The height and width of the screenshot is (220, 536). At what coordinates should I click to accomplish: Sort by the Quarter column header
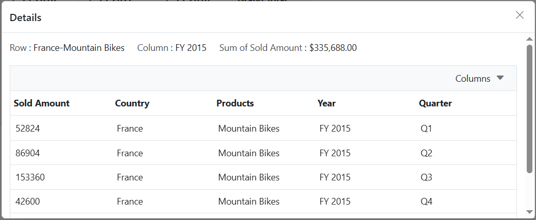[435, 103]
